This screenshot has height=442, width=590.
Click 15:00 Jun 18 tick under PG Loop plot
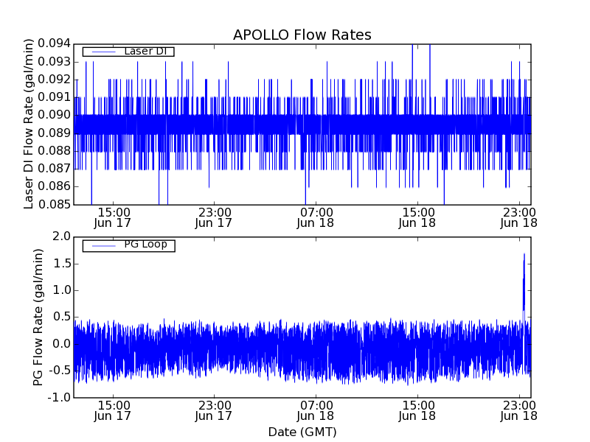click(x=417, y=410)
